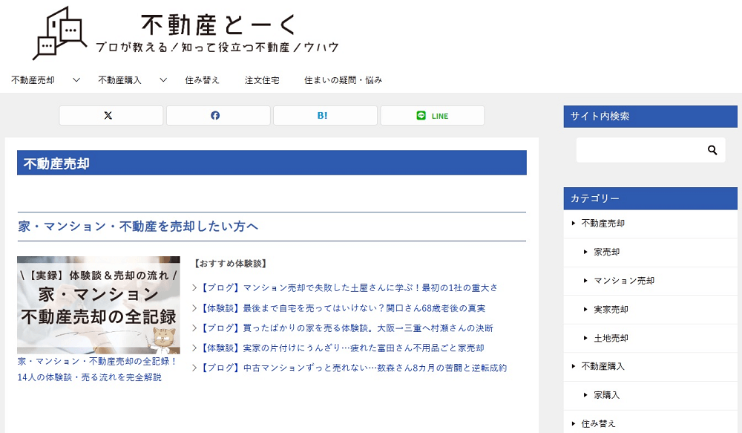The height and width of the screenshot is (433, 742).
Task: Expand the 不動産売却 menu chevron
Action: [76, 80]
